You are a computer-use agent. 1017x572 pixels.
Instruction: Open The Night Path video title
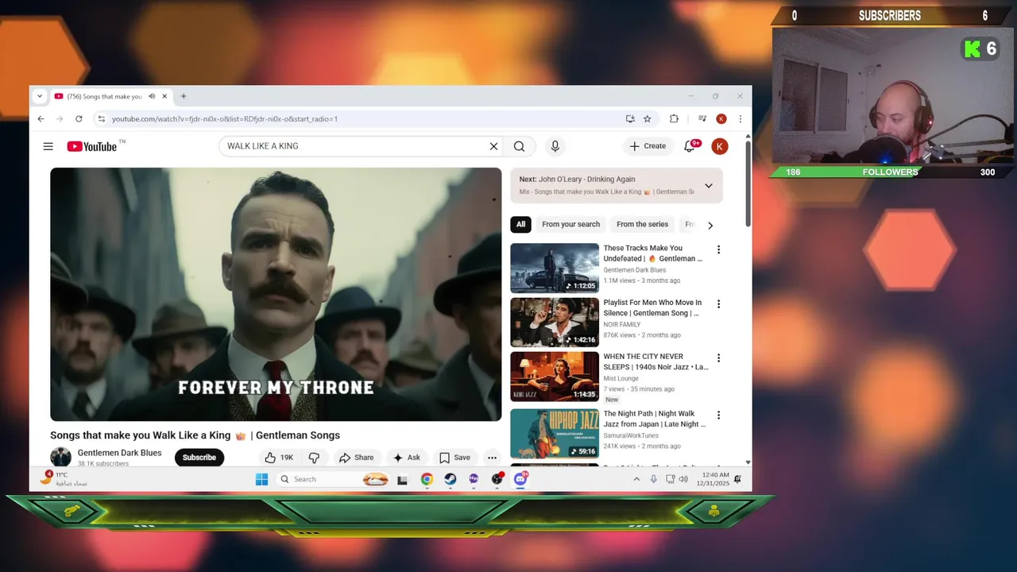(655, 419)
